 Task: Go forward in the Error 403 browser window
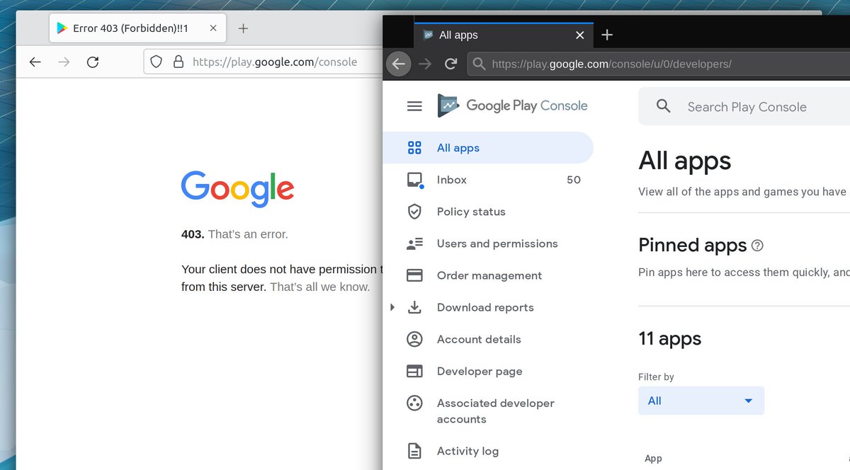pos(64,62)
